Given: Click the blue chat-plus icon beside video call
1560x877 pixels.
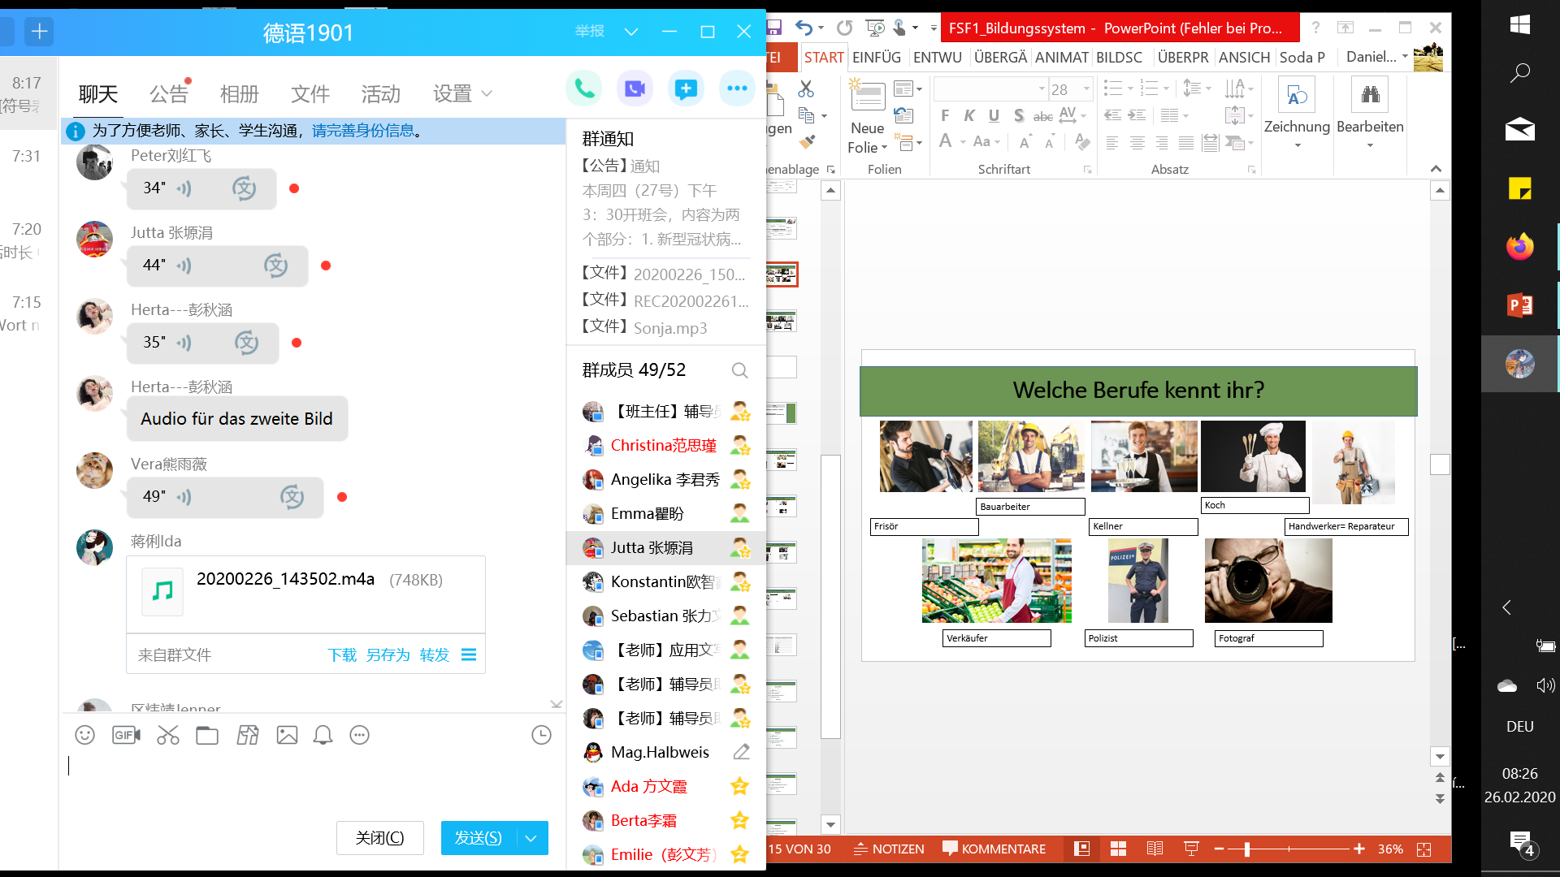Looking at the screenshot, I should click(686, 89).
